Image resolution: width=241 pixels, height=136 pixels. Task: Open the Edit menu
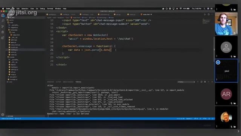[x=18, y=9]
